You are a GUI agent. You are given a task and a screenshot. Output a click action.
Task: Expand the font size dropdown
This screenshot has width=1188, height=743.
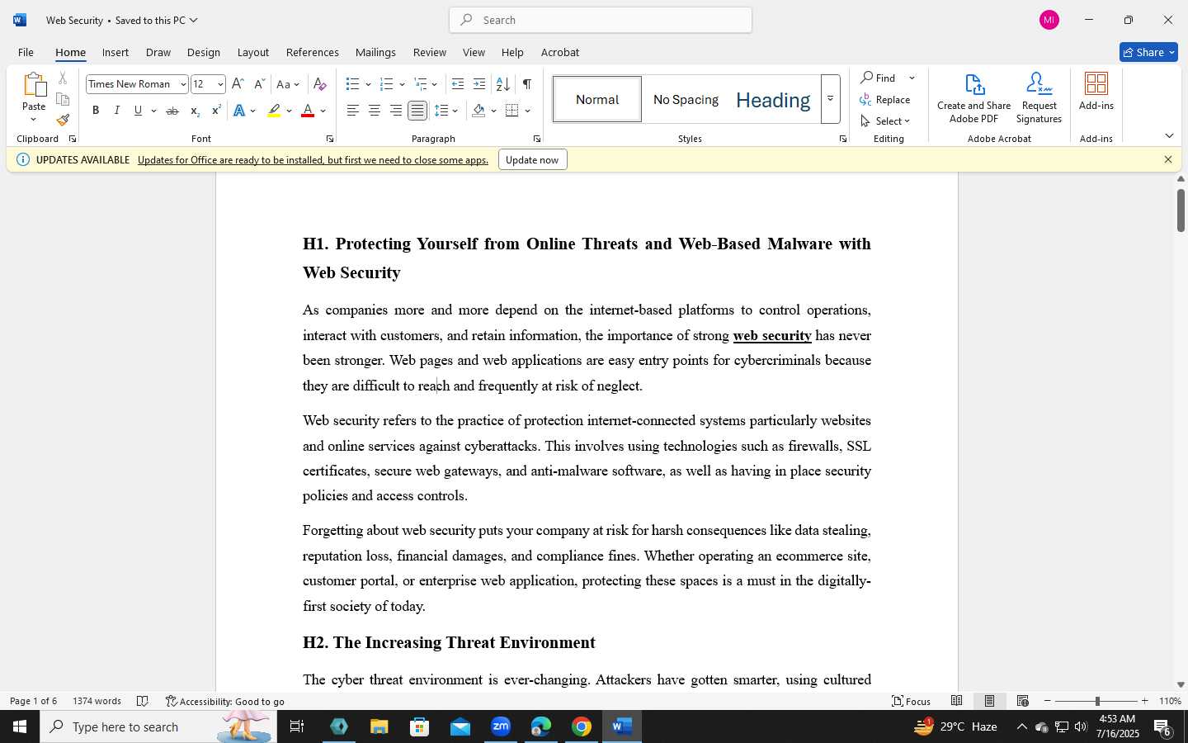point(220,84)
